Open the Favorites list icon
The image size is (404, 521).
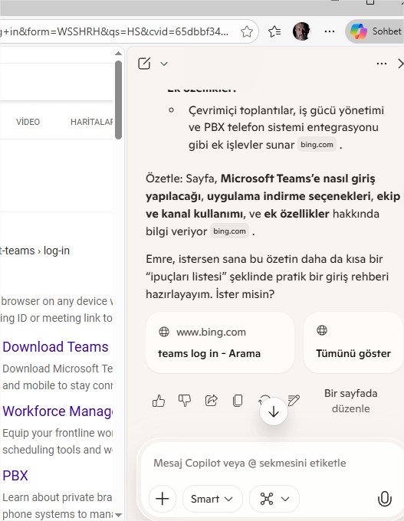(274, 31)
